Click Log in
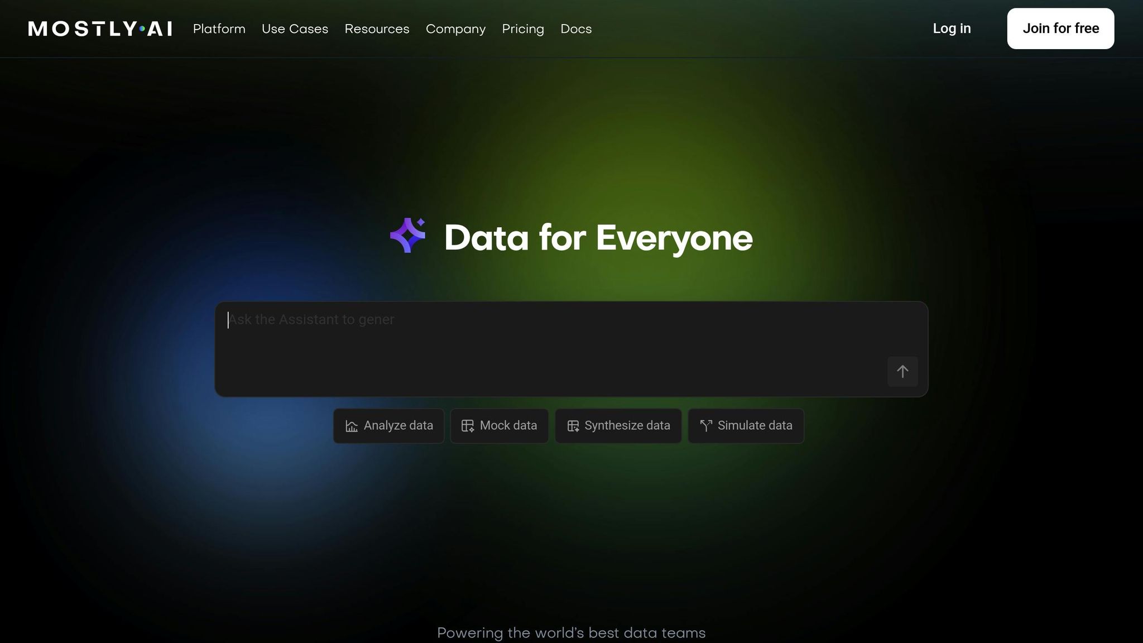Screen dimensions: 1143x643 [x=952, y=28]
